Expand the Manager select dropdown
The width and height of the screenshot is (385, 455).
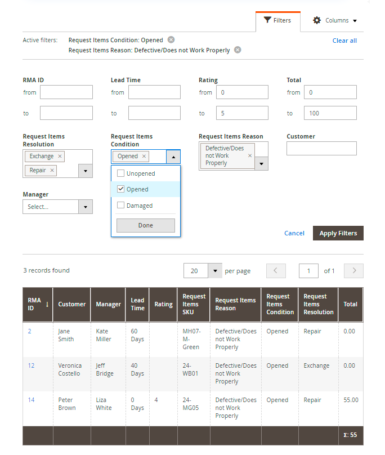86,207
